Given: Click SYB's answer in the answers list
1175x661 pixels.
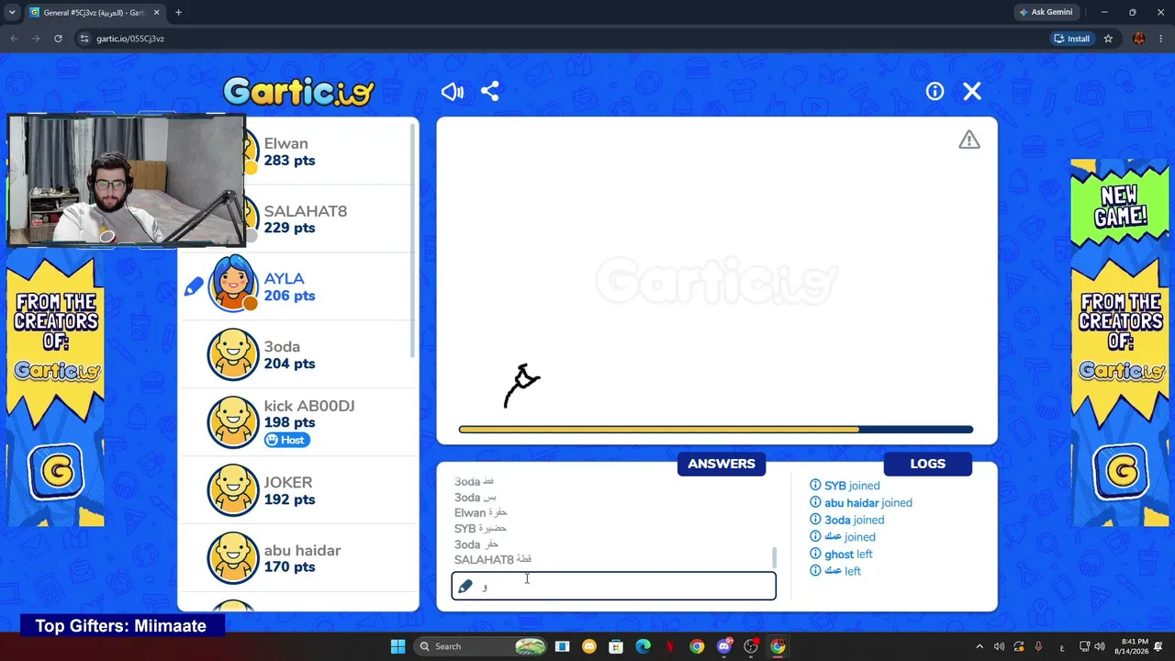Looking at the screenshot, I should point(480,529).
